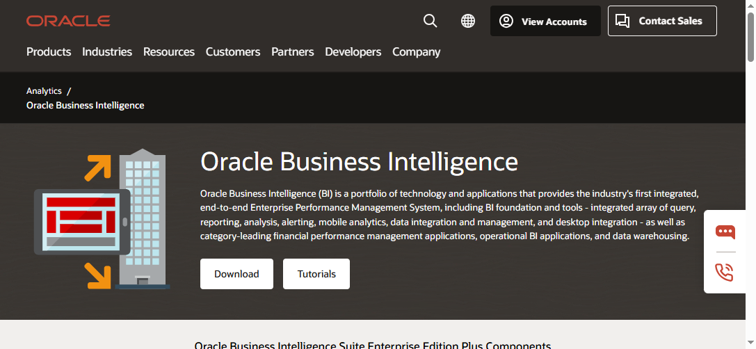Click the Oracle Business Intelligence heading
This screenshot has width=756, height=349.
[359, 161]
